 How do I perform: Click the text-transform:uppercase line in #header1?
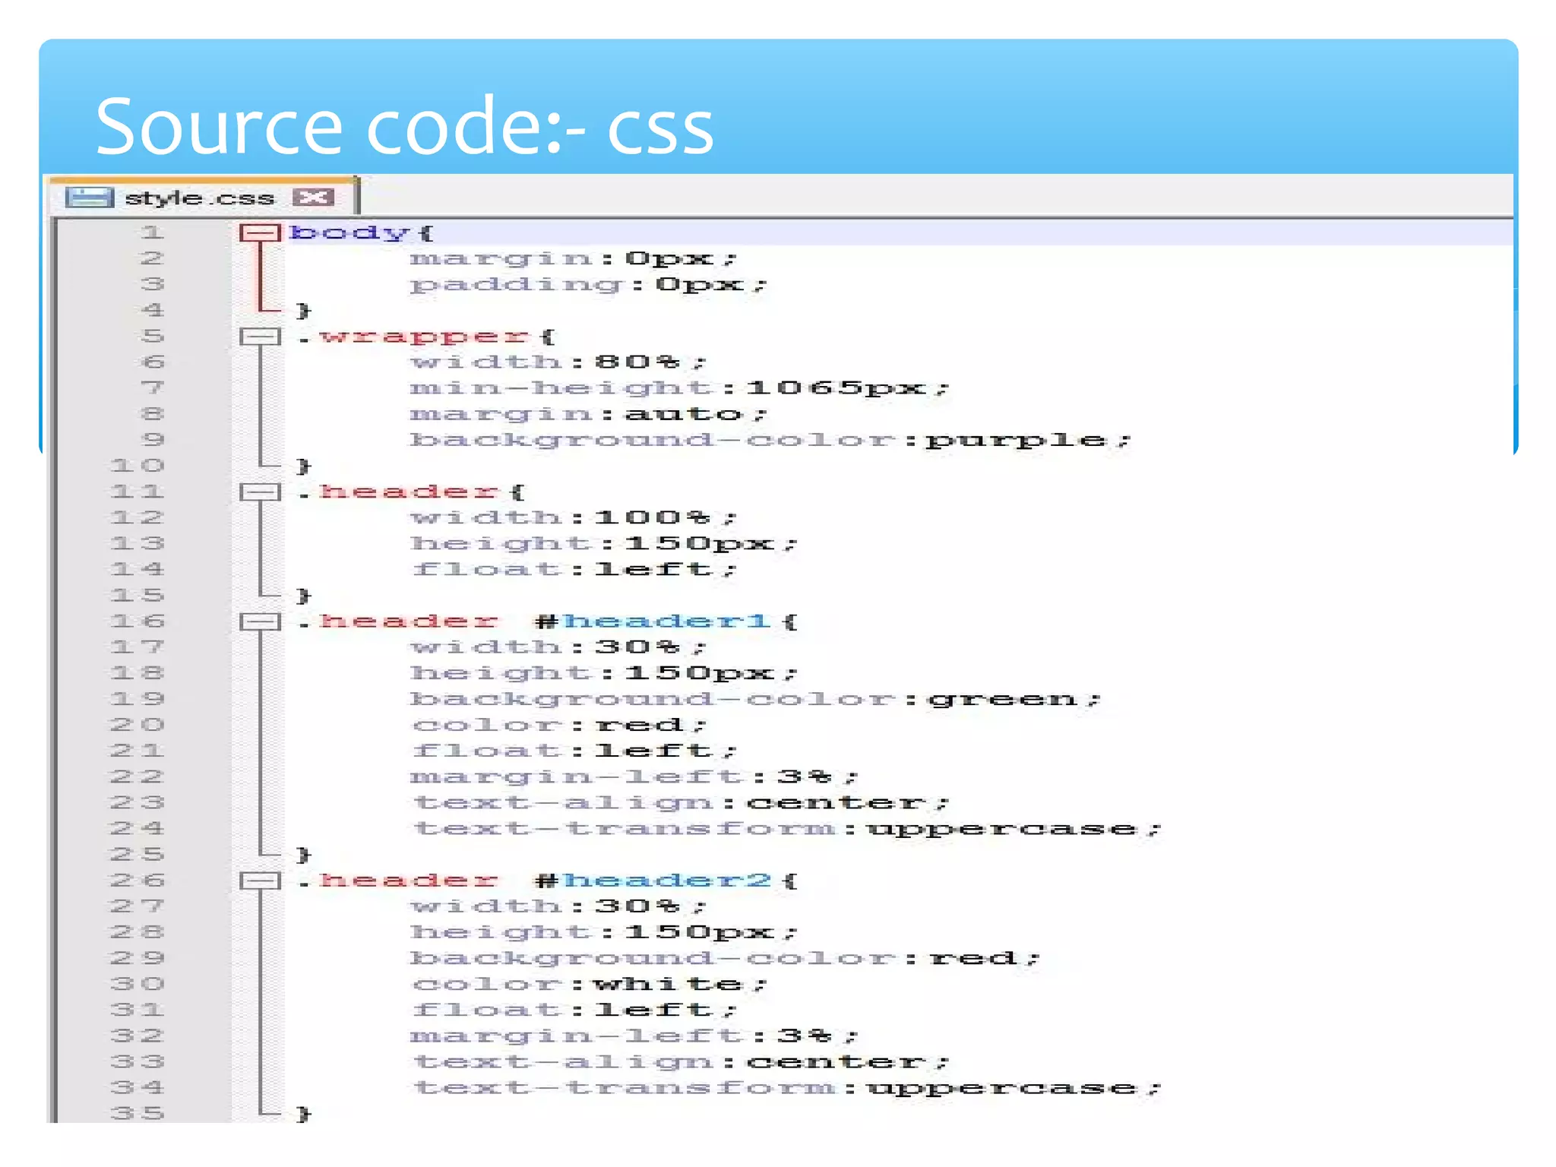point(786,829)
